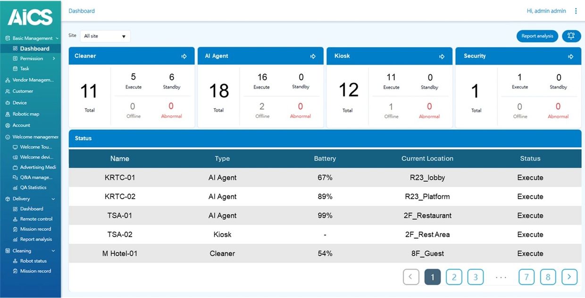
Task: Open Robotic map from the sidebar
Action: pyautogui.click(x=25, y=114)
